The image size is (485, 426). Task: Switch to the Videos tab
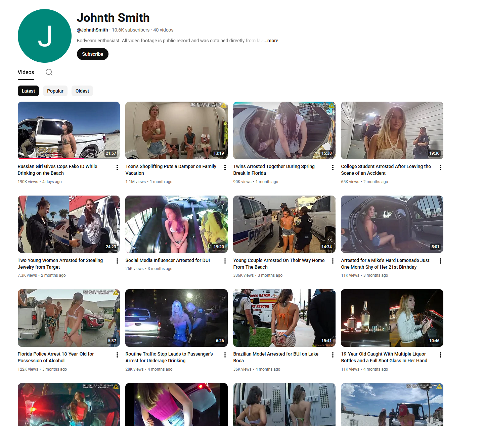26,72
